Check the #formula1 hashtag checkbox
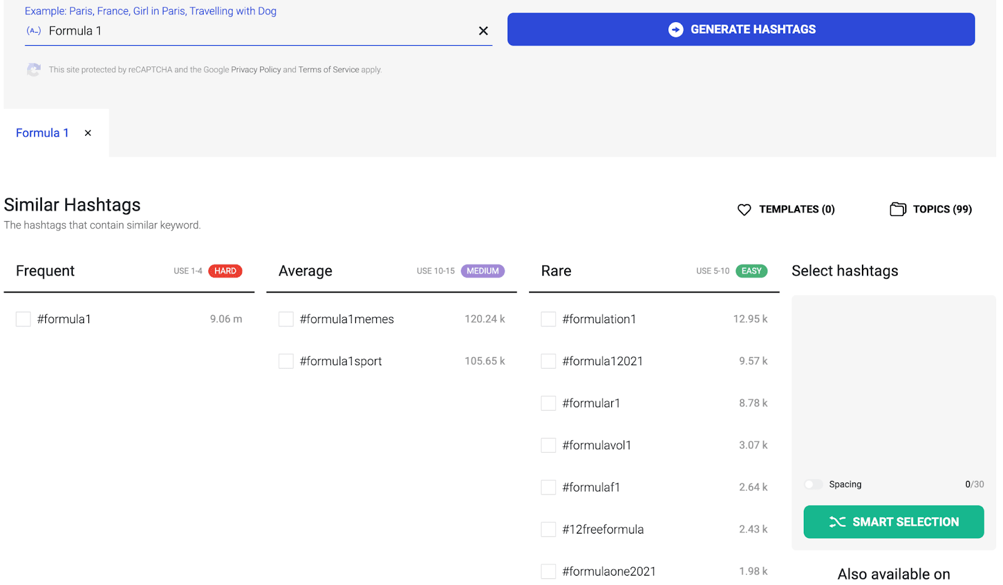The height and width of the screenshot is (585, 1003). (x=23, y=319)
